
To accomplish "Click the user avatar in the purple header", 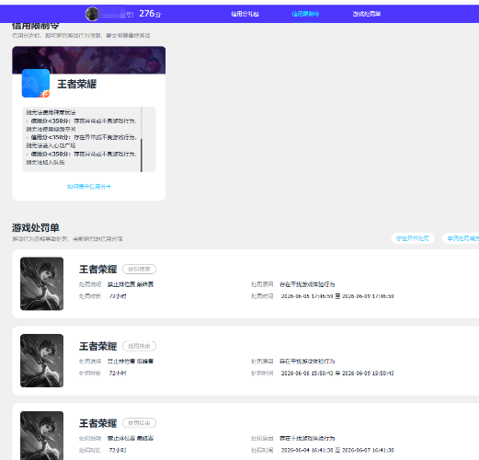I will [x=92, y=14].
